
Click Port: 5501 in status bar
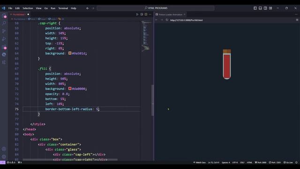275,162
